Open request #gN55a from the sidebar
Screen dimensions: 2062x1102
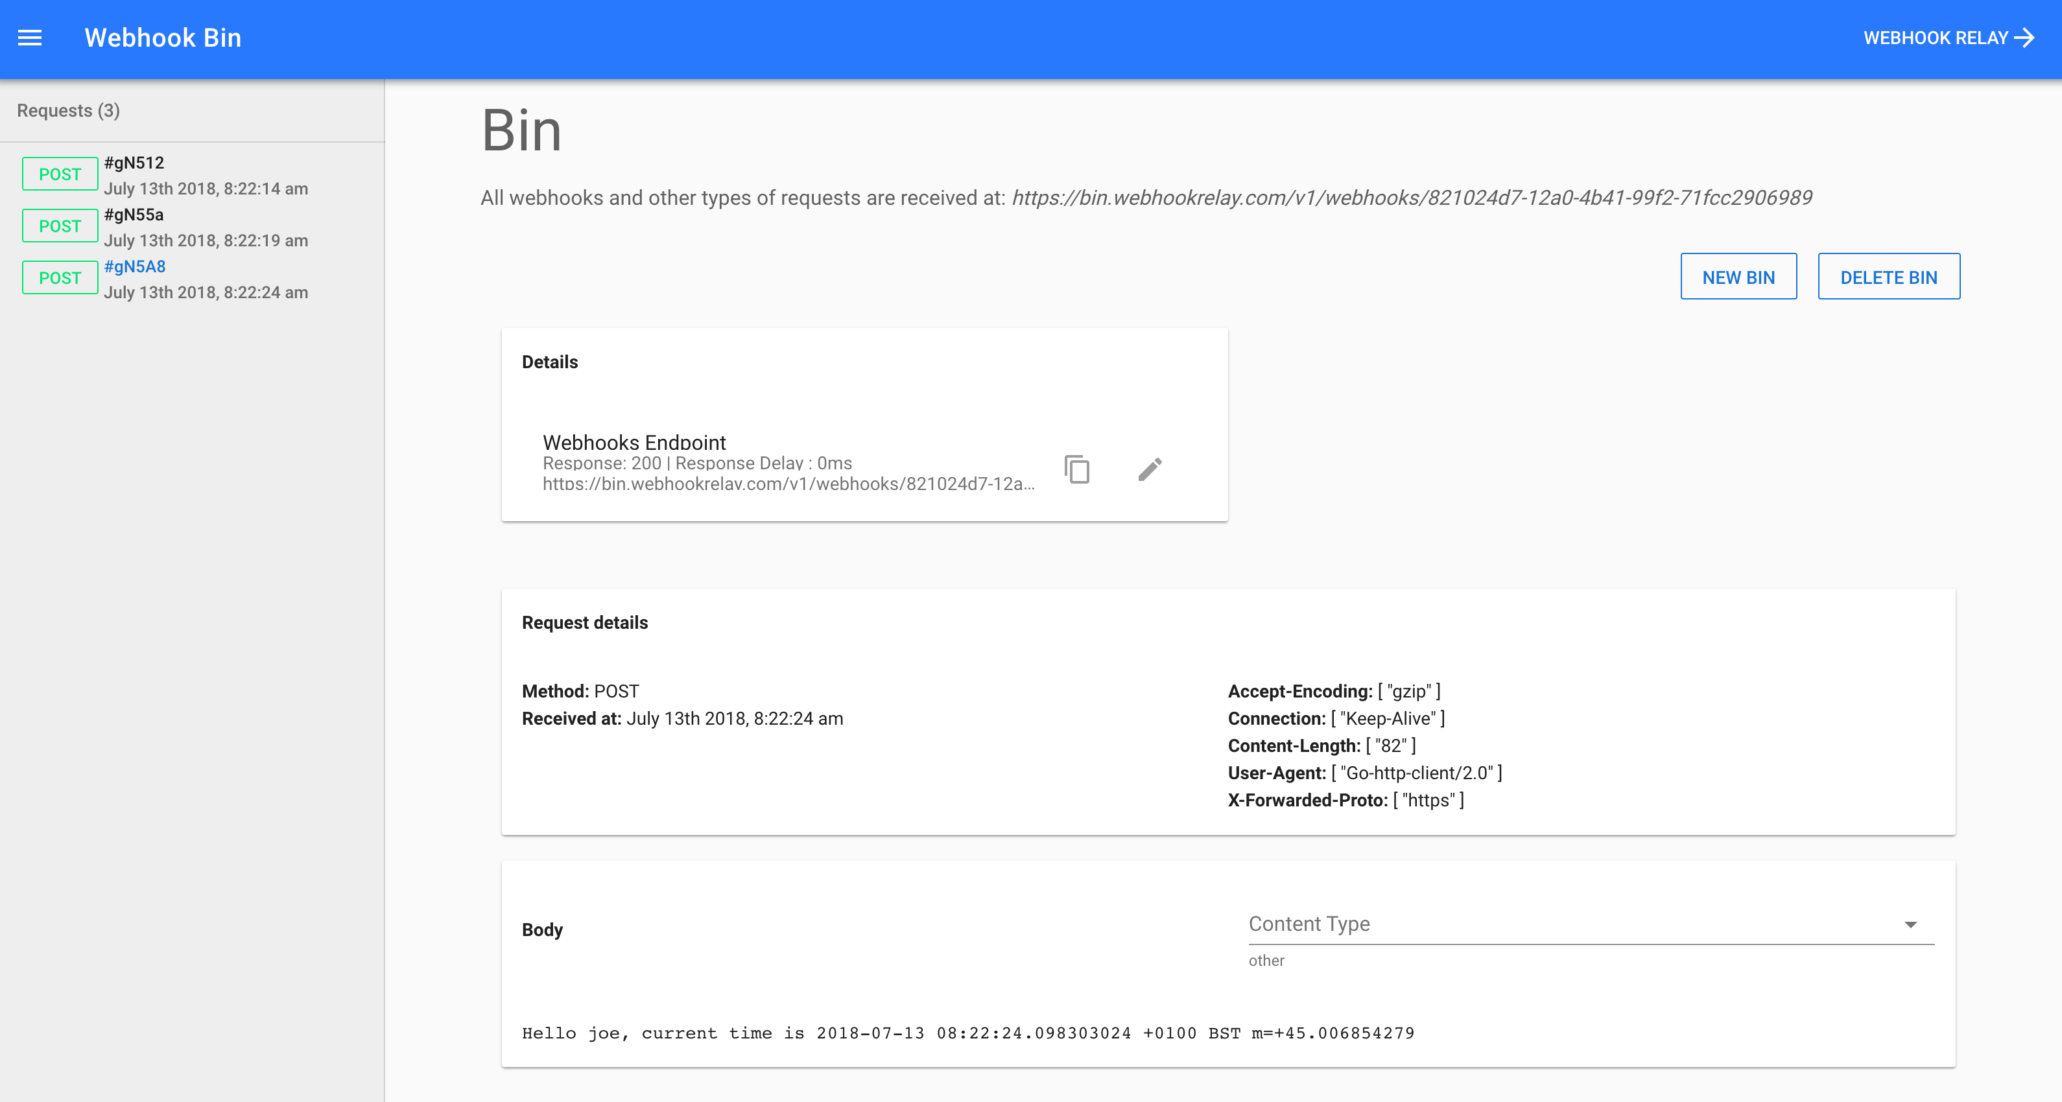pos(134,215)
